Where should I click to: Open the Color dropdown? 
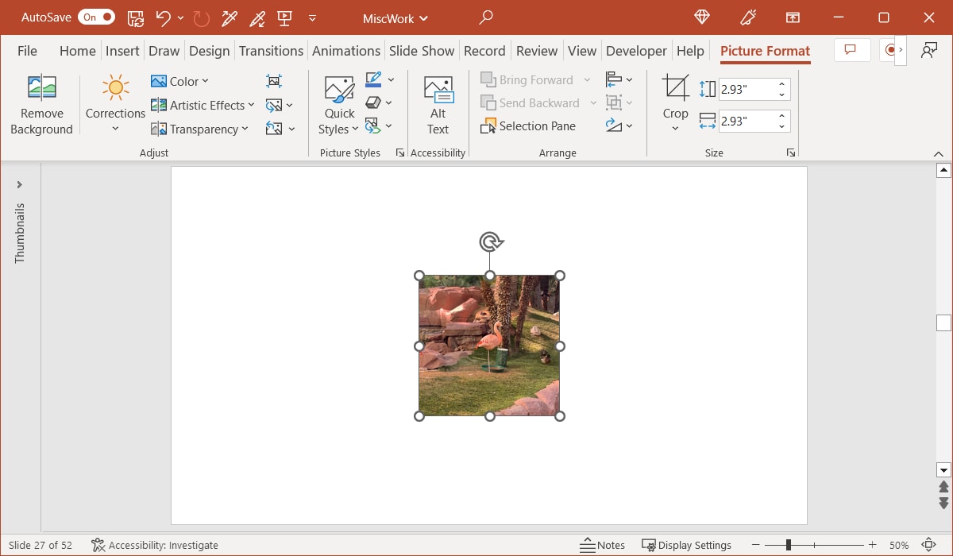pyautogui.click(x=181, y=80)
